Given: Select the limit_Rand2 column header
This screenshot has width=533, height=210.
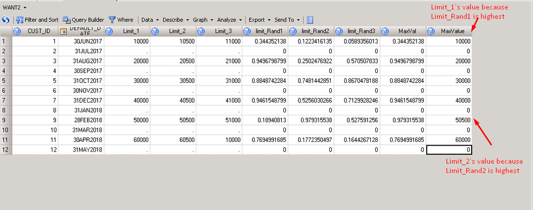Looking at the screenshot, I should coord(311,31).
